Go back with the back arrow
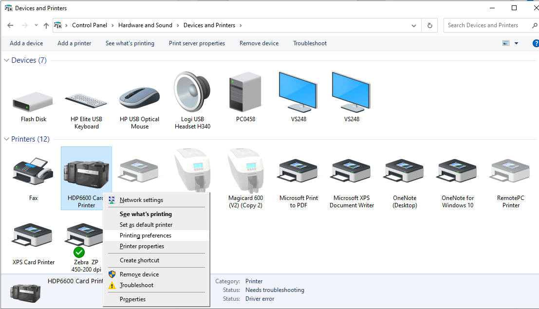 [10, 25]
